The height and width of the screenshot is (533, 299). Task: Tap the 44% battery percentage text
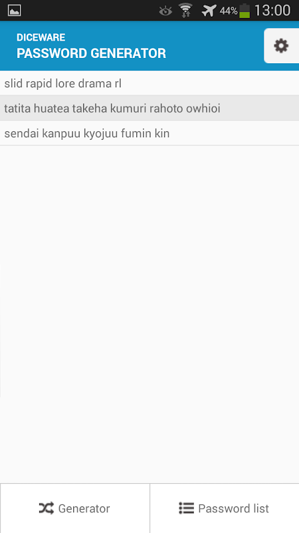coord(228,11)
